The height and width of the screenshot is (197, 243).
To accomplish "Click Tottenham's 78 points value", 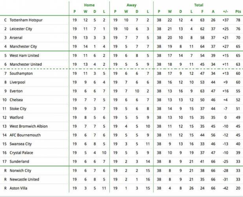I will [238, 20].
